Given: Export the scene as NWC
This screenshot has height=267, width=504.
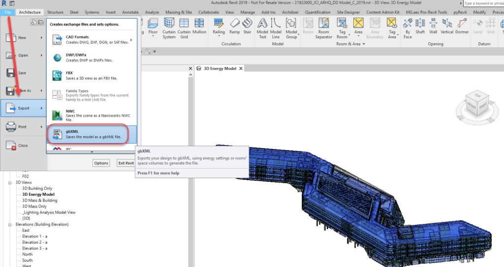Looking at the screenshot, I should 92,115.
